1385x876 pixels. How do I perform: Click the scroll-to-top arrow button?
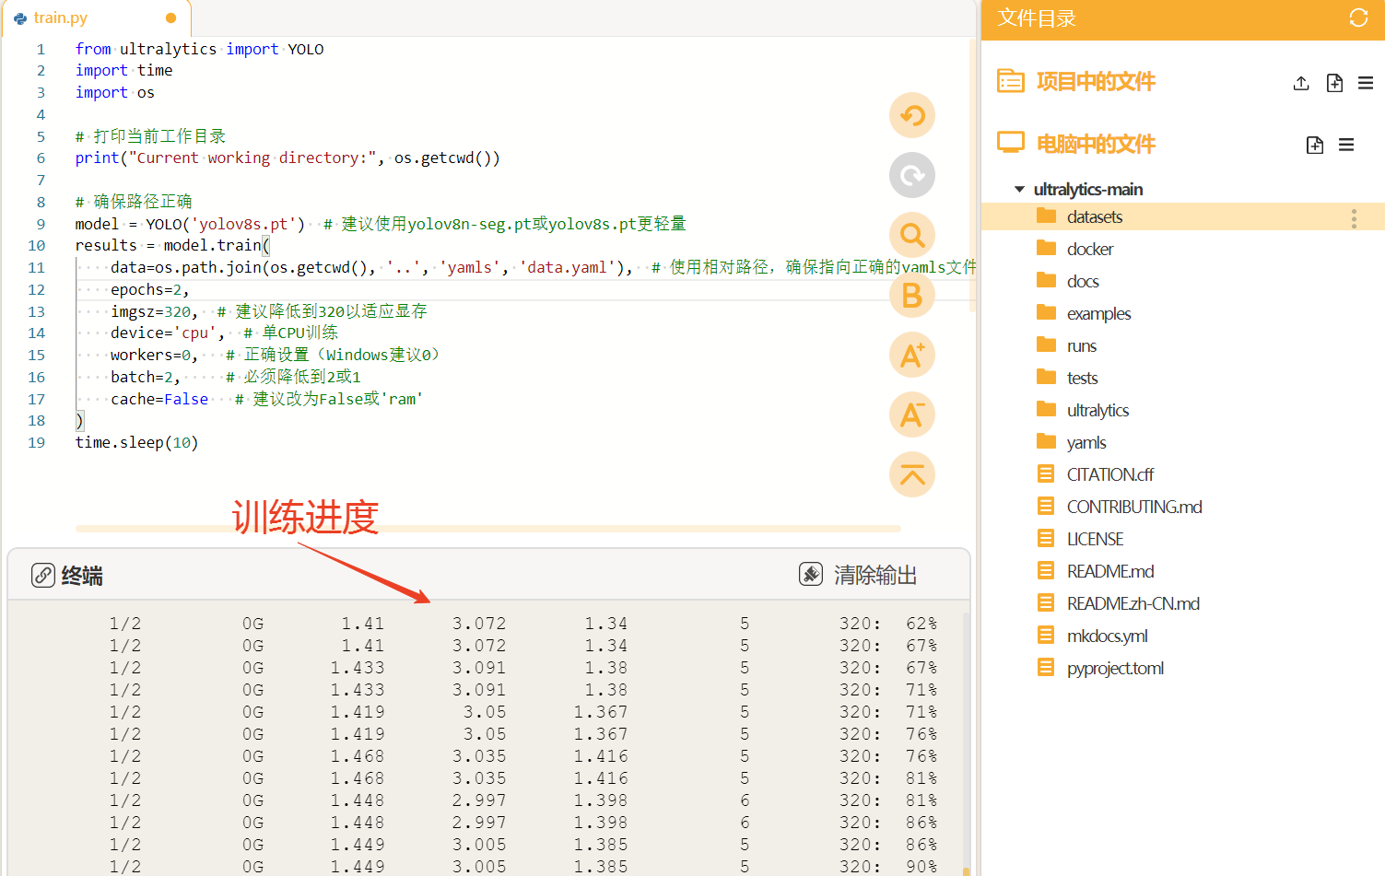912,474
